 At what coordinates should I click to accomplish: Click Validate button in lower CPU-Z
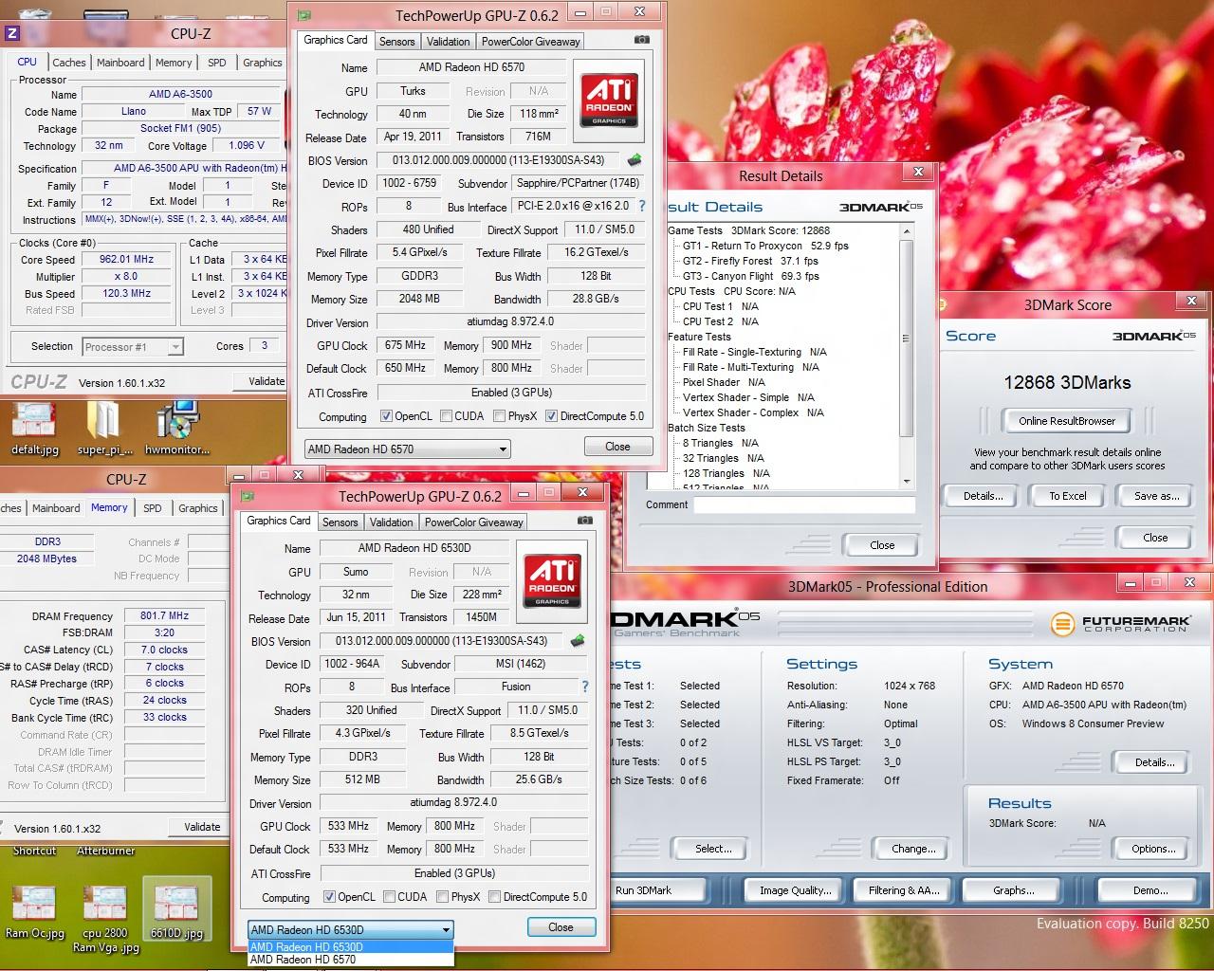[x=201, y=827]
